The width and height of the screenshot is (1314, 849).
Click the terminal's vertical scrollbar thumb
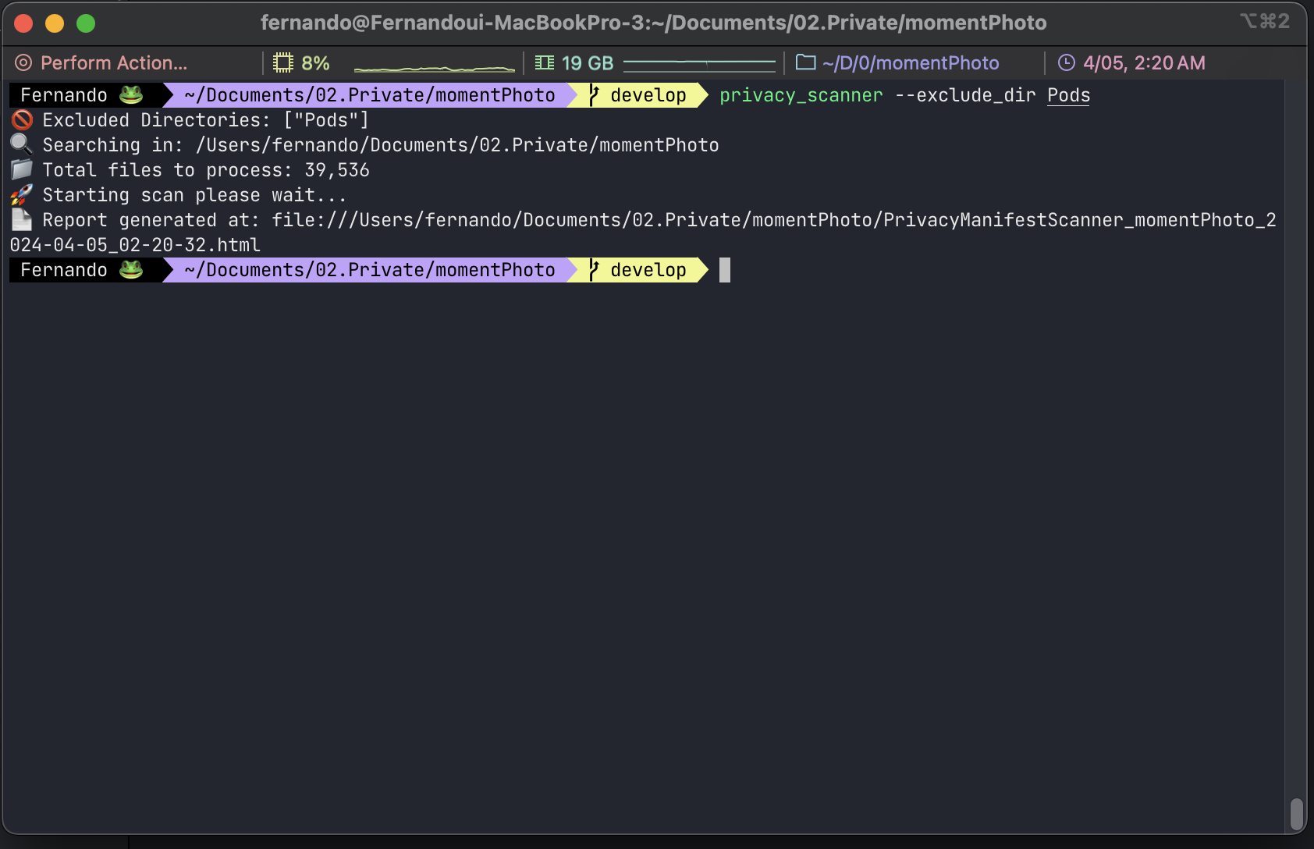[x=1296, y=814]
